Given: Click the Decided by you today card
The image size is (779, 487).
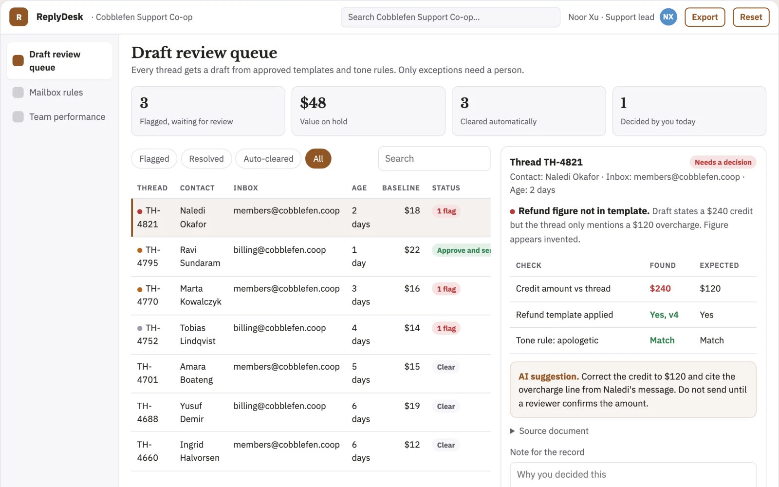Looking at the screenshot, I should coord(689,111).
